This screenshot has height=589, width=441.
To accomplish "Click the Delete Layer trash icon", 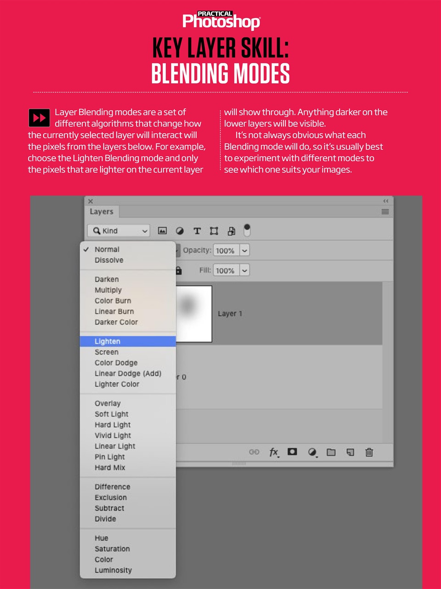I will pyautogui.click(x=369, y=452).
